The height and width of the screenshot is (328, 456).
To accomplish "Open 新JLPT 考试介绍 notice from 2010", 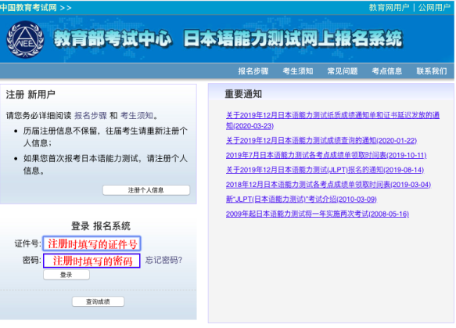I will coord(301,199).
